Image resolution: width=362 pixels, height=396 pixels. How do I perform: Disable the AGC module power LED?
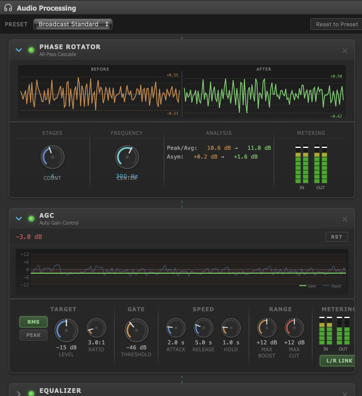(x=31, y=219)
